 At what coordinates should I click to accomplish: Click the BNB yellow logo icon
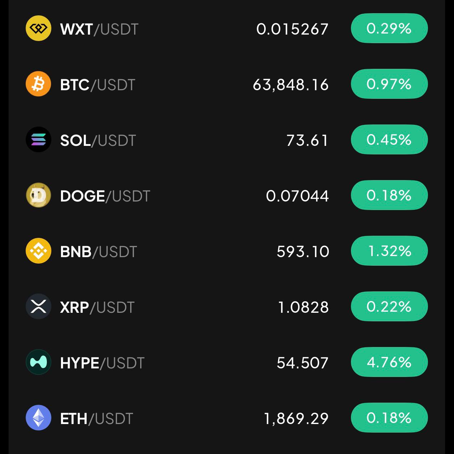[39, 251]
